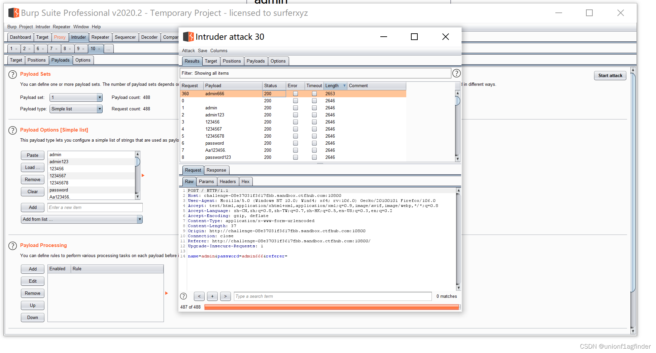The image size is (656, 353).
Task: Open help icon beside results filter bar
Action: (x=456, y=73)
